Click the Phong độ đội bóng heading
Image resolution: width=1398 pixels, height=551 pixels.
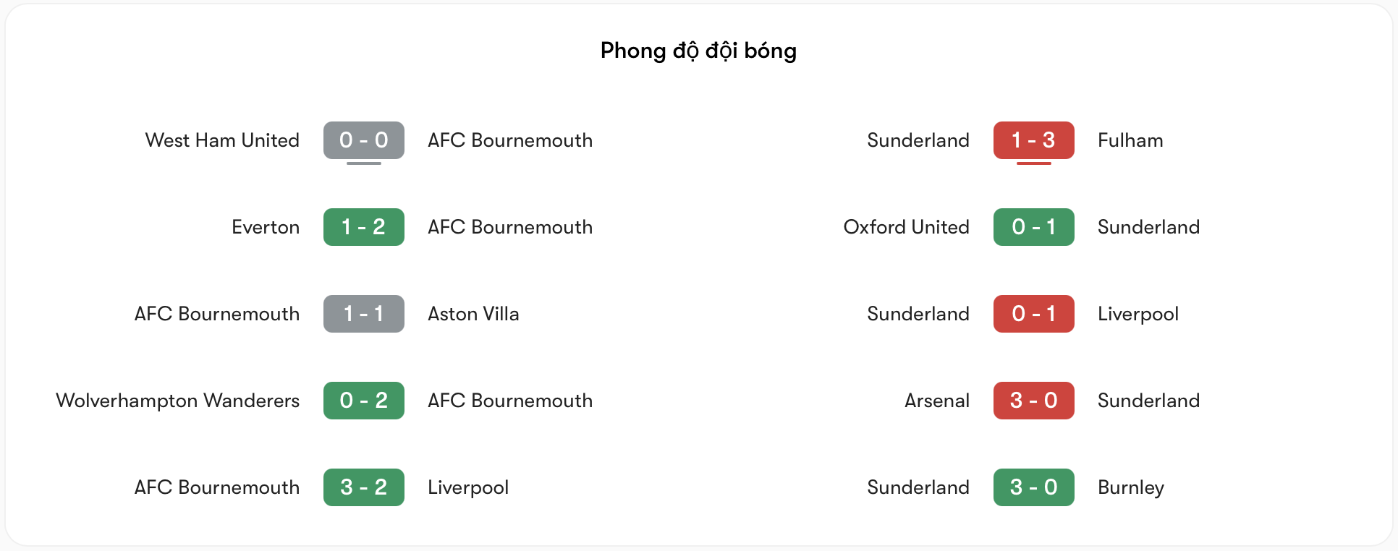click(x=698, y=51)
